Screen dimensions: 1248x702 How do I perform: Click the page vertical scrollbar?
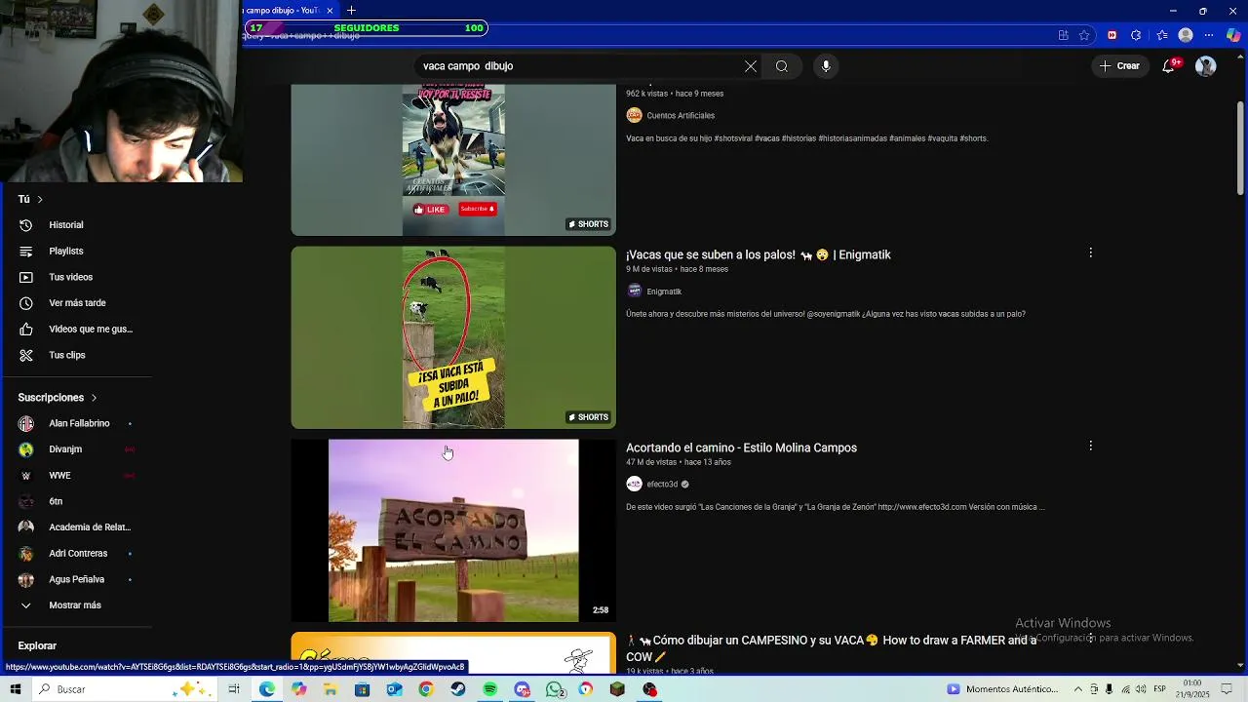(1240, 146)
